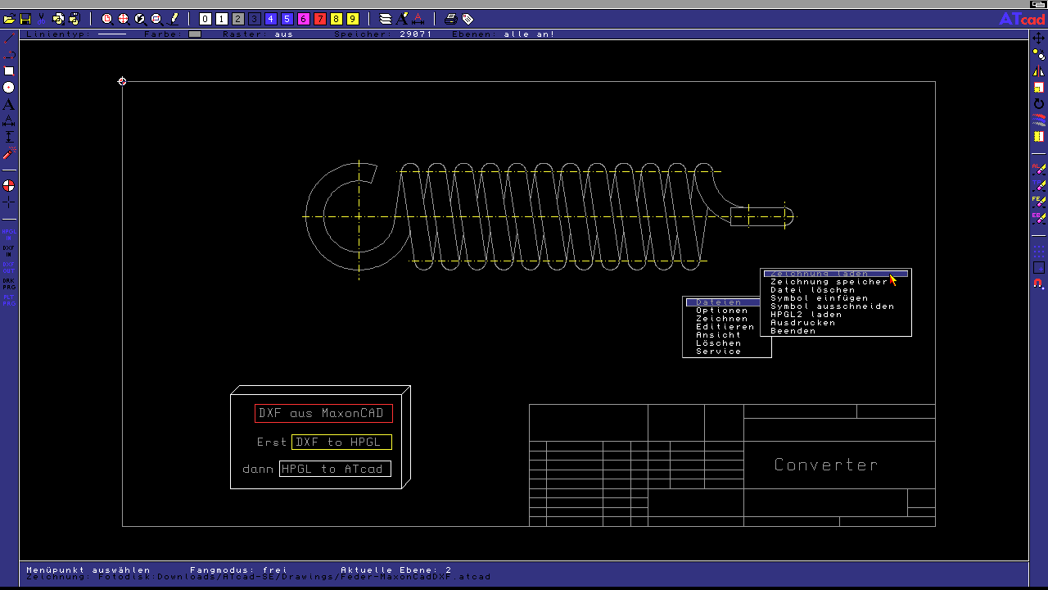The height and width of the screenshot is (590, 1048).
Task: Click the Farbe color swatch in status bar
Action: tap(195, 34)
